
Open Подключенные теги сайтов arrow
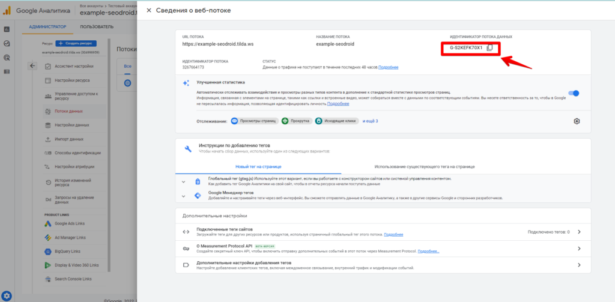(579, 232)
